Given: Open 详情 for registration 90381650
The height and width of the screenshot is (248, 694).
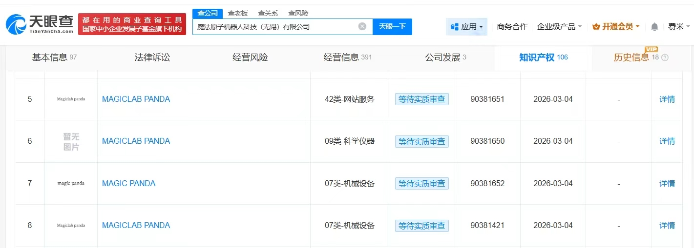Looking at the screenshot, I should [667, 141].
